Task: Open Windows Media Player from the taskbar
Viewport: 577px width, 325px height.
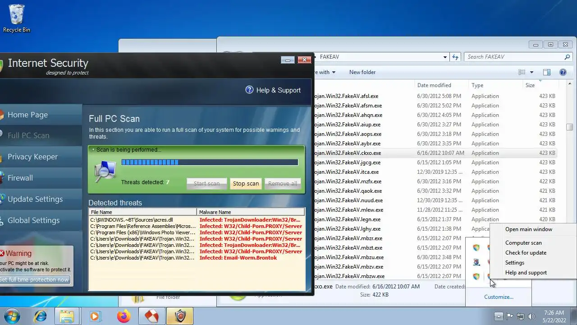Action: [x=95, y=316]
